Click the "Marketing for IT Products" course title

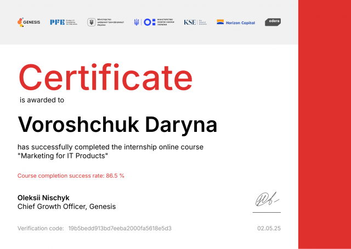tap(63, 156)
